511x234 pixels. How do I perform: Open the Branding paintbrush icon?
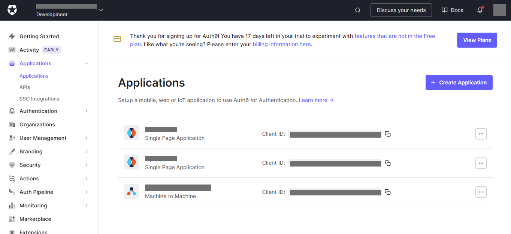[x=12, y=151]
